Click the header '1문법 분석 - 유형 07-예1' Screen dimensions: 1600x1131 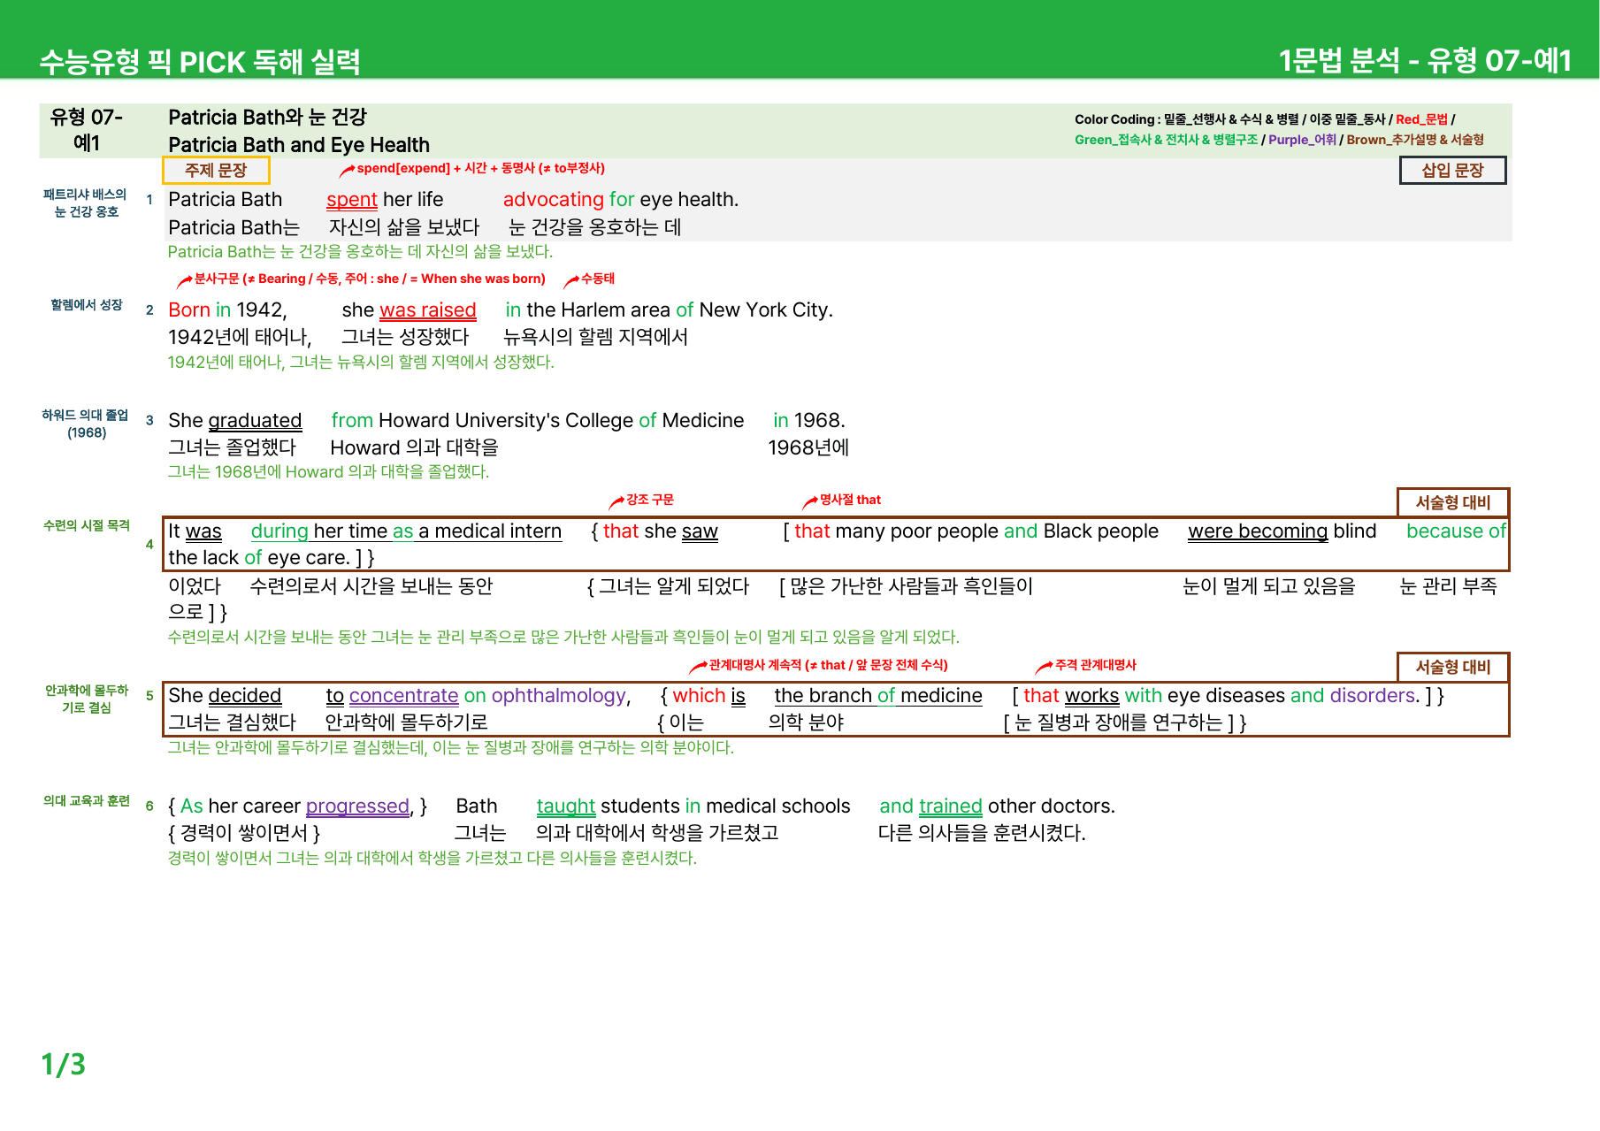tap(1425, 60)
